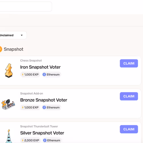Click Ethereum icon on Bronze Snapshot Voter

[x=44, y=108]
